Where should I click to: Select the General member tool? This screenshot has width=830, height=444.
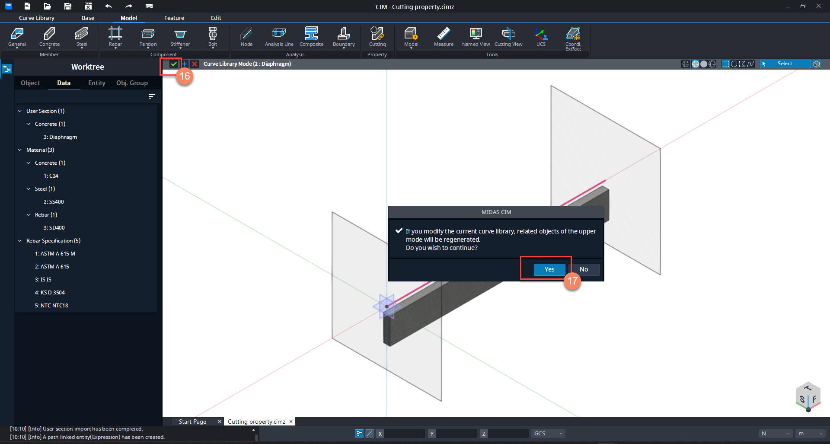(17, 37)
